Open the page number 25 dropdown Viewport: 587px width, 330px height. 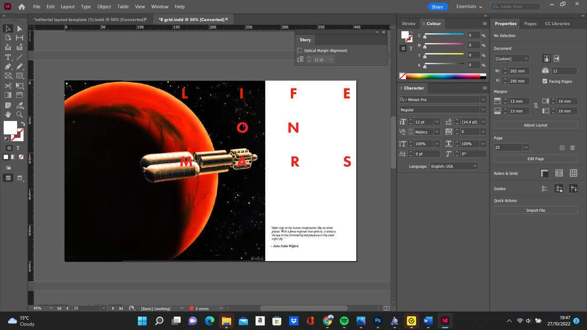coord(526,148)
